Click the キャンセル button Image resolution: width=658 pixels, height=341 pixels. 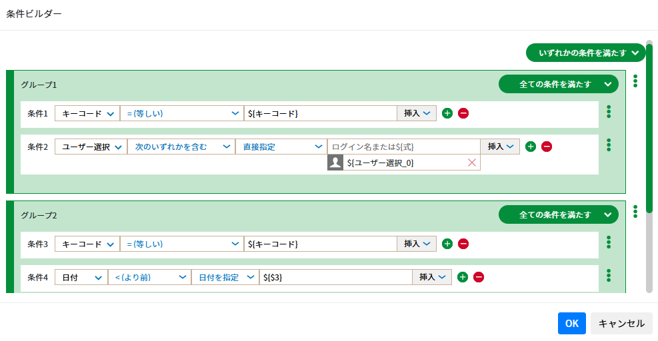pyautogui.click(x=621, y=324)
